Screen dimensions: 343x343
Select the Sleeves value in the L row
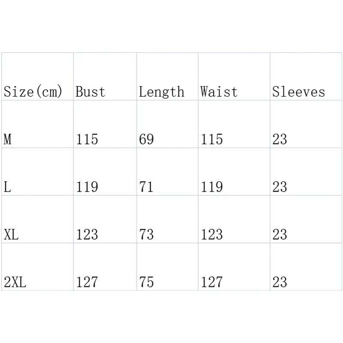[x=280, y=187]
